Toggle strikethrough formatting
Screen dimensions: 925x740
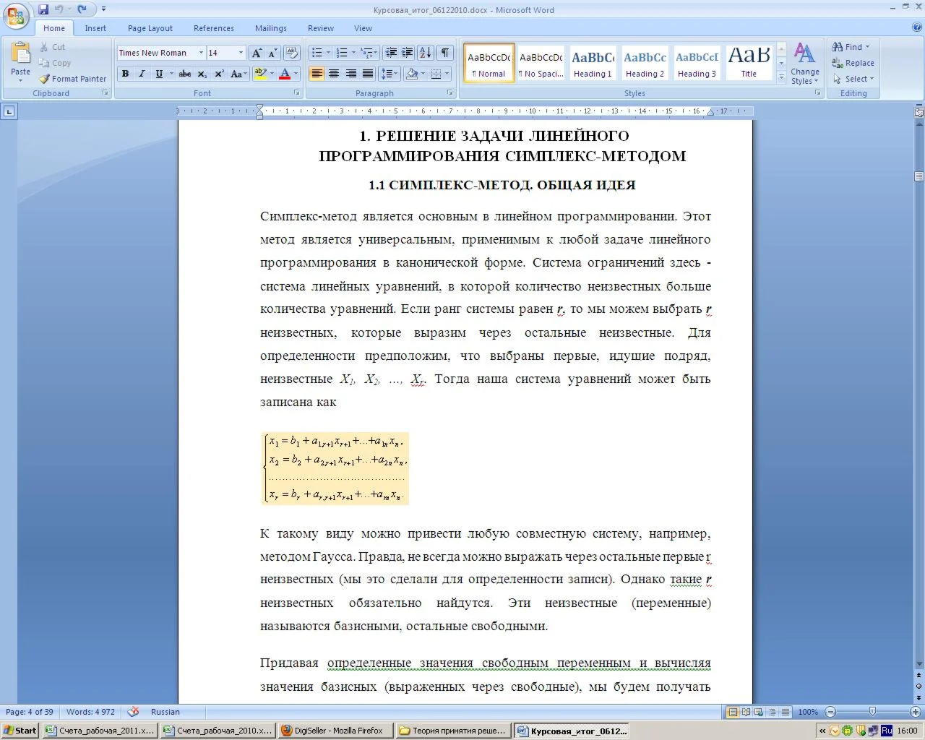tap(185, 74)
